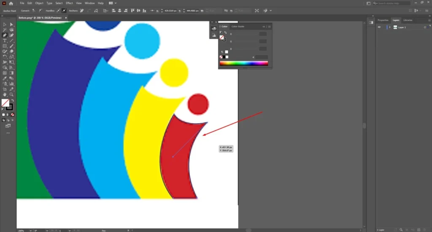Click the Fill swatch in toolbar
The width and height of the screenshot is (432, 232).
click(x=5, y=103)
